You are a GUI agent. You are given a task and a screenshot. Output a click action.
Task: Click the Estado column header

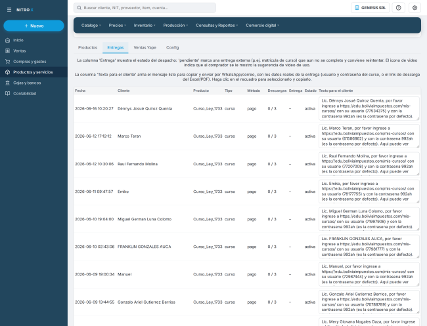pyautogui.click(x=311, y=91)
